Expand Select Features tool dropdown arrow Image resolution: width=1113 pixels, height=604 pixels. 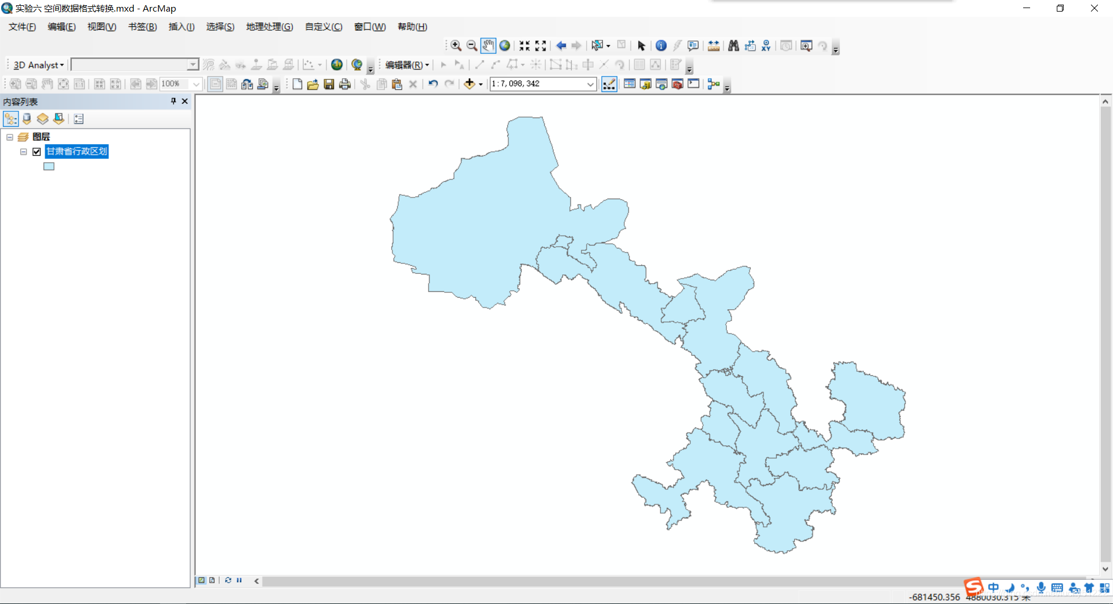[608, 46]
